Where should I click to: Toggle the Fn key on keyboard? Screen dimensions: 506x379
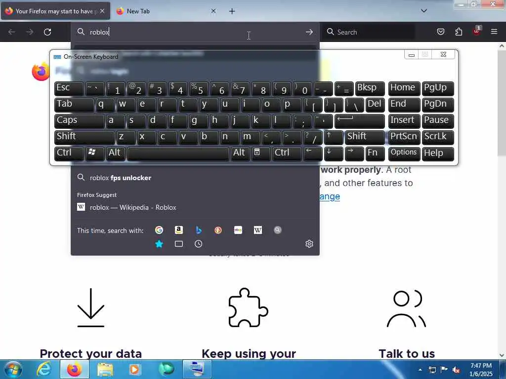click(375, 154)
